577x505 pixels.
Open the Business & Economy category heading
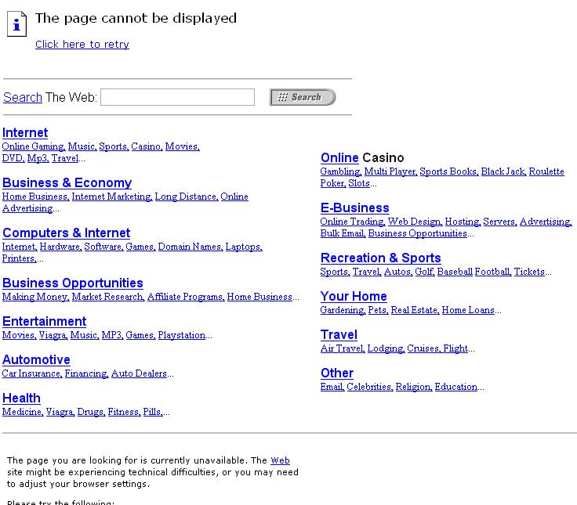pos(67,183)
